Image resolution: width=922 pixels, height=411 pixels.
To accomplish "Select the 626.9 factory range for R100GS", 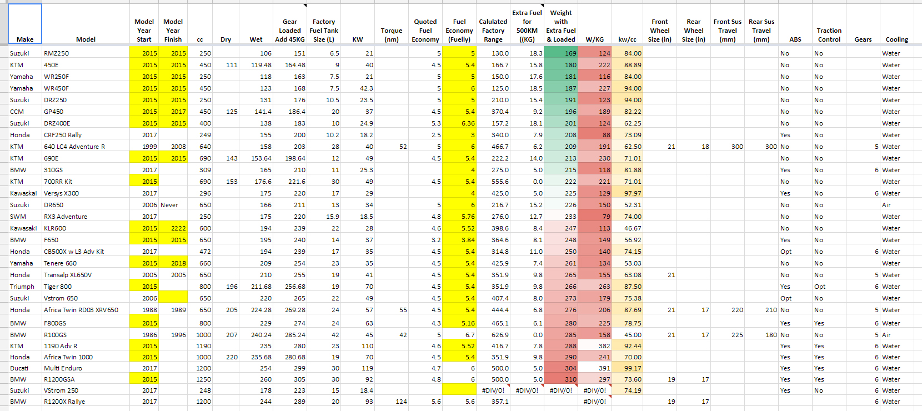I will point(493,335).
